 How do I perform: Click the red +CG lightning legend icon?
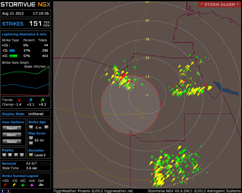(x=5, y=185)
